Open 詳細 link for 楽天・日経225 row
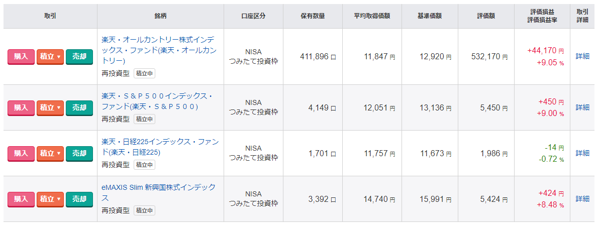Screen dimensions: 598x226 [582, 153]
